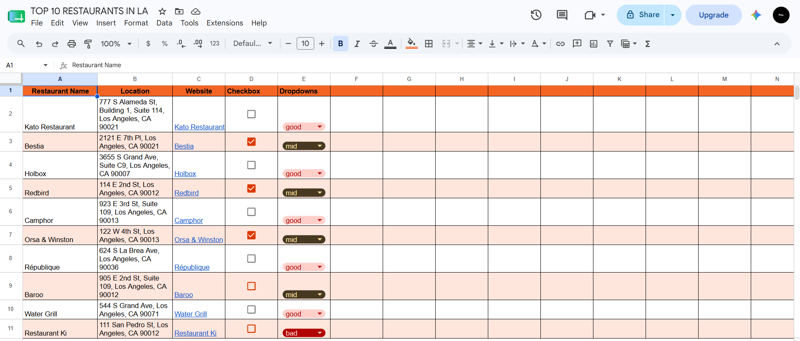Open version history clock icon
The width and height of the screenshot is (800, 341).
click(x=536, y=15)
